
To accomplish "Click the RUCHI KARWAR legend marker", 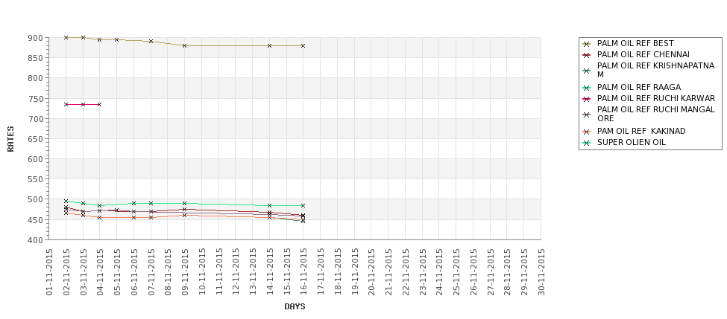I will coord(587,99).
